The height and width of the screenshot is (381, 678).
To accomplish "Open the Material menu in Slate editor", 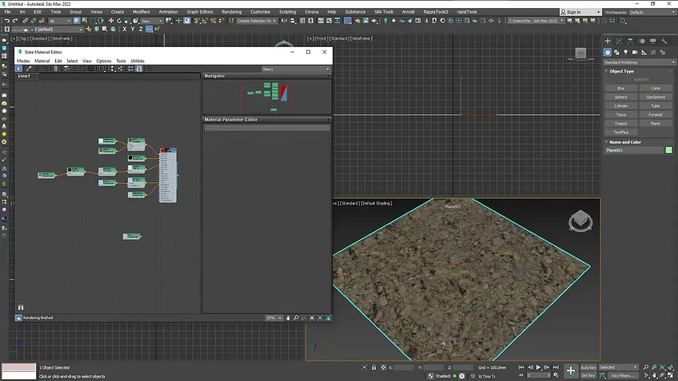I will coord(42,61).
